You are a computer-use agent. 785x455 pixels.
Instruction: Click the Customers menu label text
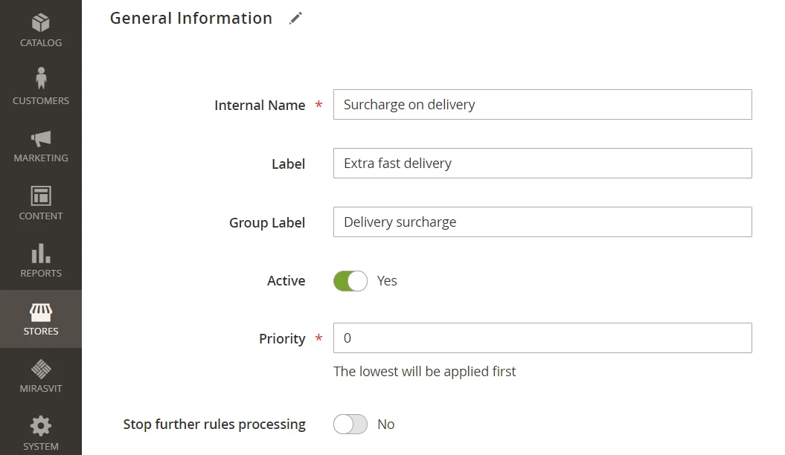tap(41, 101)
